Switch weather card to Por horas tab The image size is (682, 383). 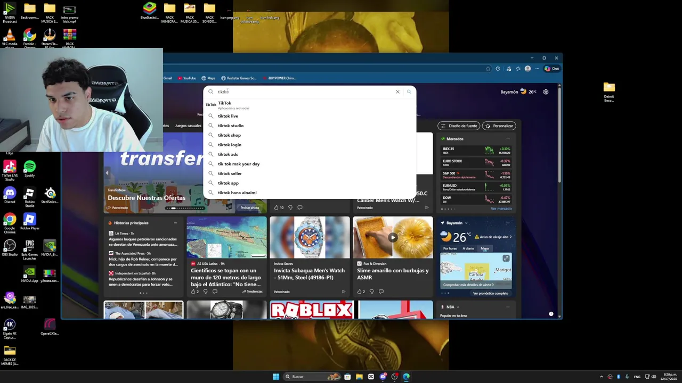[450, 248]
